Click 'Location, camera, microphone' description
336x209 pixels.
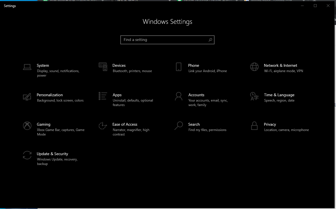pos(287,130)
